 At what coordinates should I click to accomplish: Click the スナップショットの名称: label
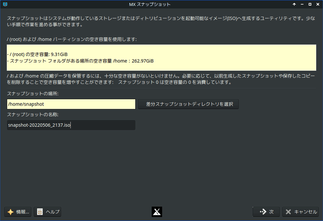pos(33,115)
